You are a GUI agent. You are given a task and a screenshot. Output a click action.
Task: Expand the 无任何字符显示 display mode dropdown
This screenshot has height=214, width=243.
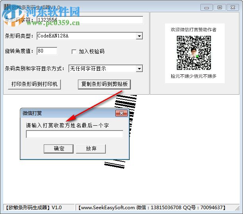click(x=139, y=68)
